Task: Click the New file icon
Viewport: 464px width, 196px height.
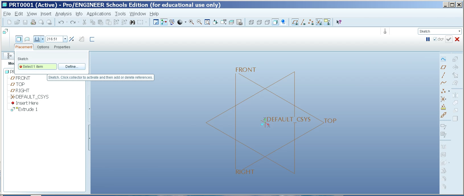Action: (x=9, y=22)
